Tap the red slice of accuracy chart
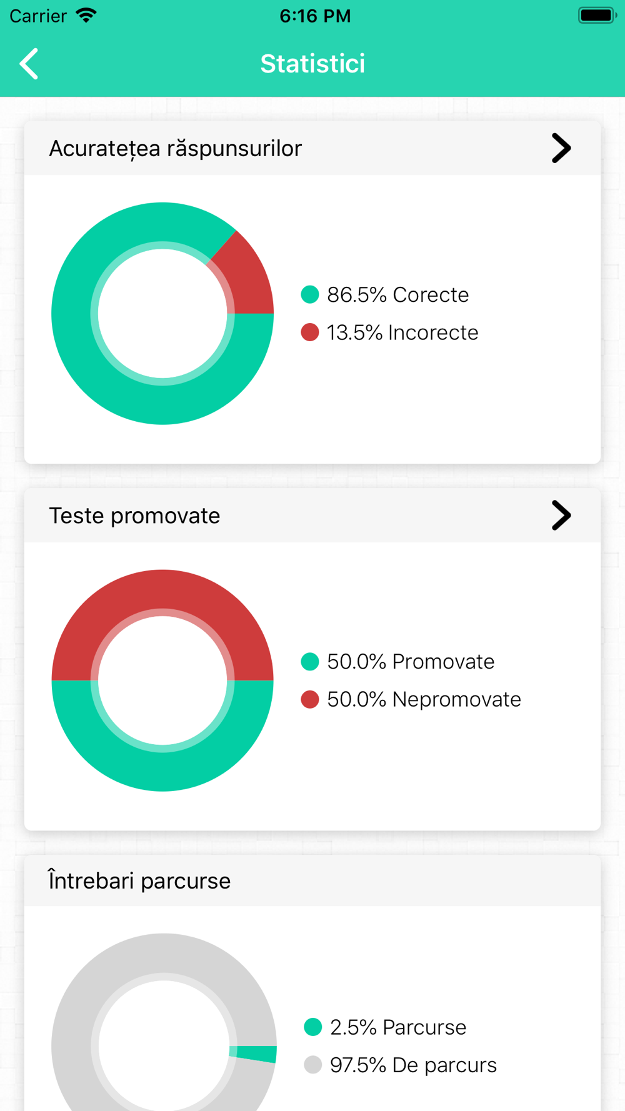This screenshot has height=1111, width=625. tap(247, 277)
